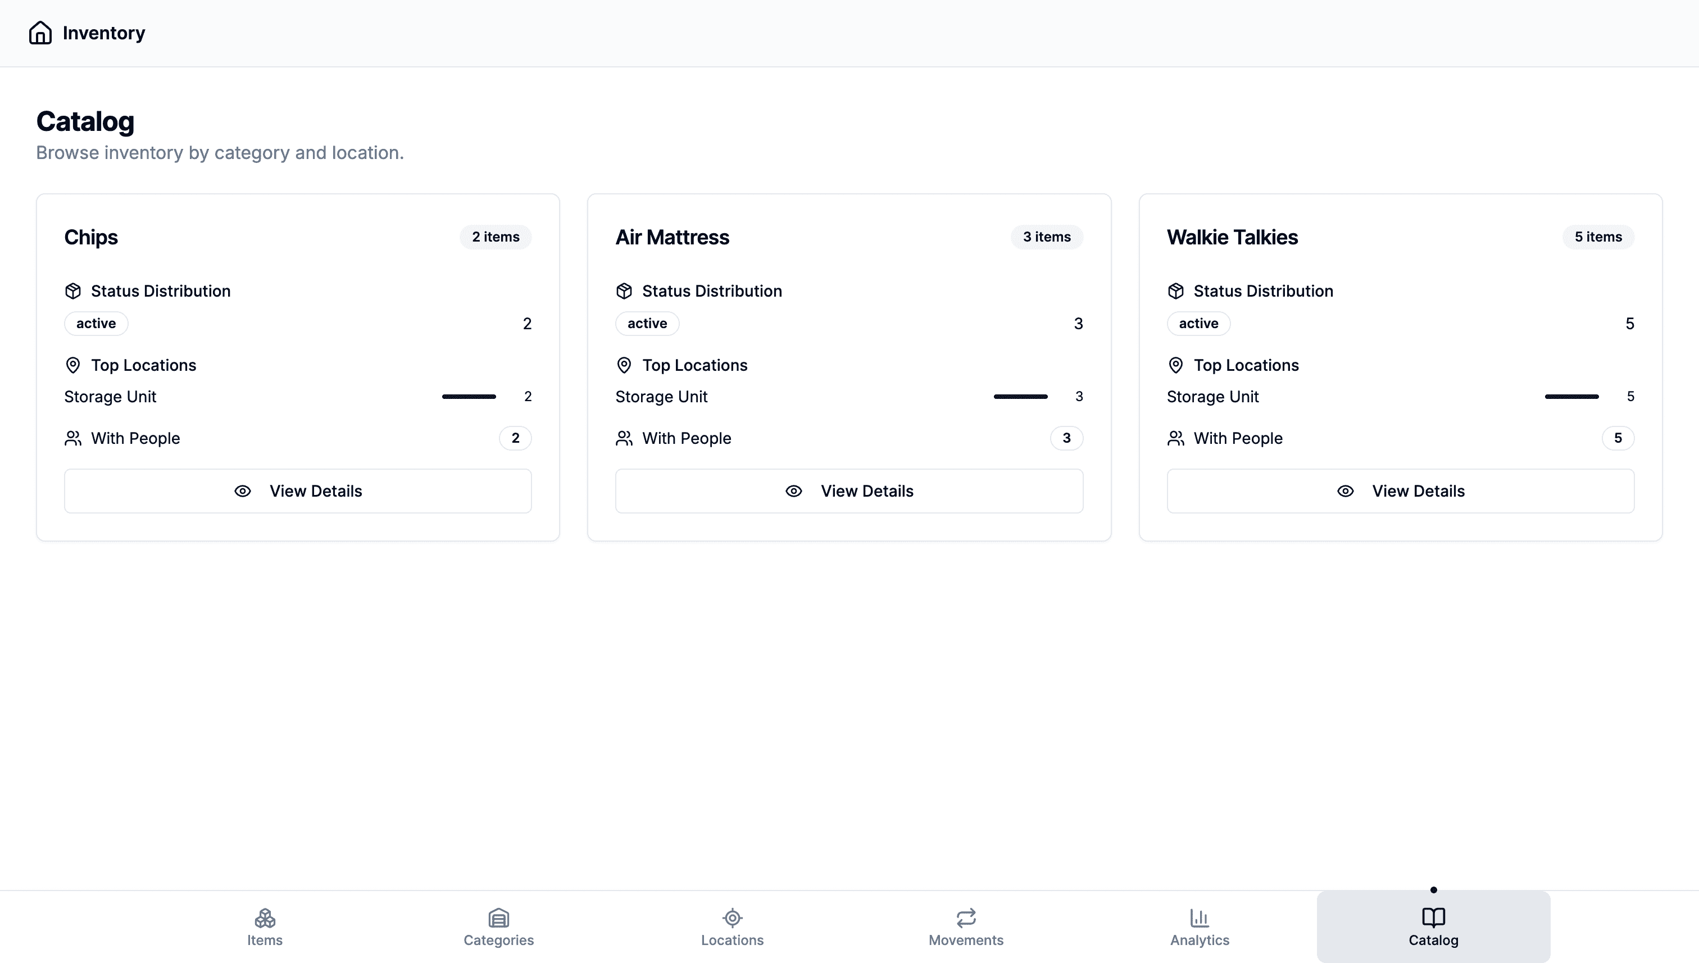Select the Locations target icon
This screenshot has width=1699, height=963.
(x=732, y=918)
